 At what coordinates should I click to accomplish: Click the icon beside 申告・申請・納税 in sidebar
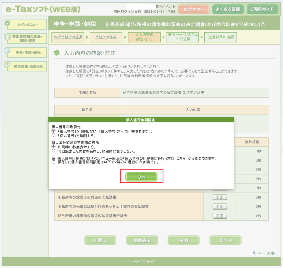pyautogui.click(x=7, y=51)
